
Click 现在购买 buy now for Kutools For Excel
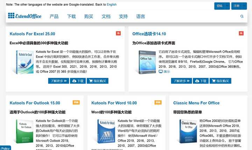98,81
